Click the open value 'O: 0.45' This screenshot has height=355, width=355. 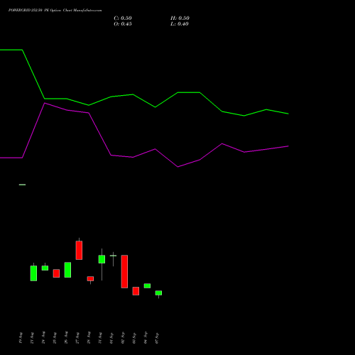click(123, 24)
